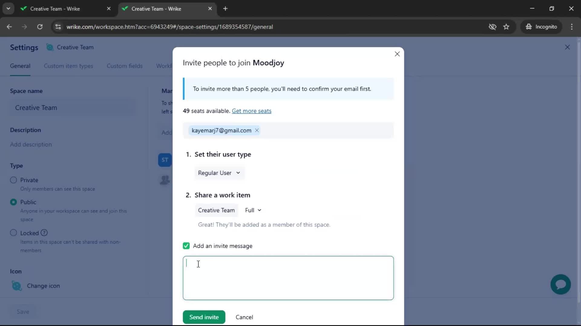The image size is (581, 326).
Task: Close the invite people dialog
Action: pos(397,54)
